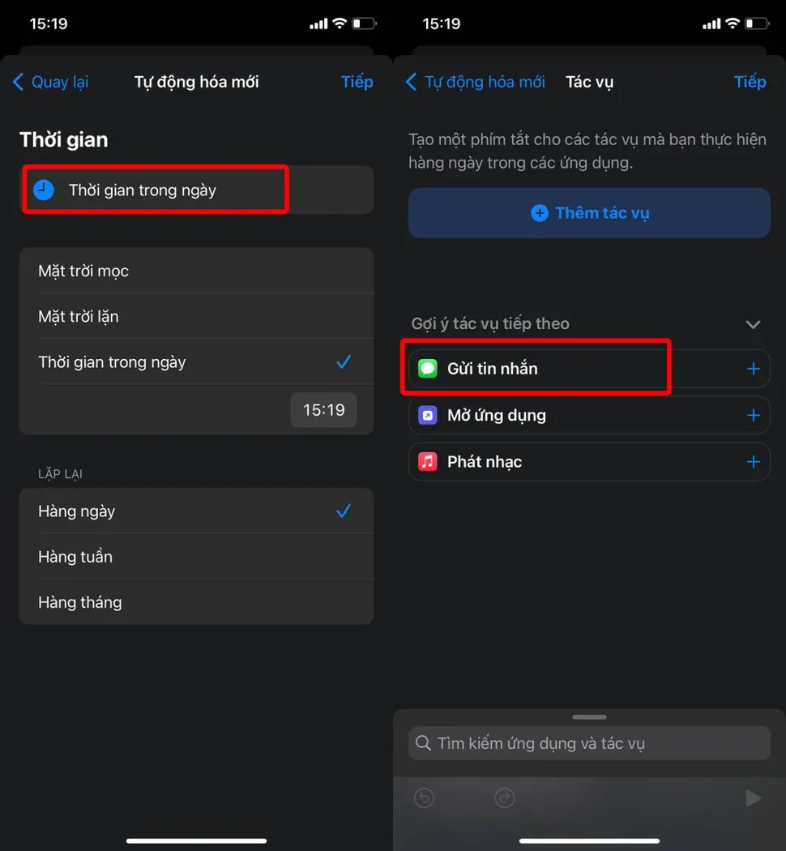Tap the plus icon next to Gửi tin nhắn

[753, 369]
